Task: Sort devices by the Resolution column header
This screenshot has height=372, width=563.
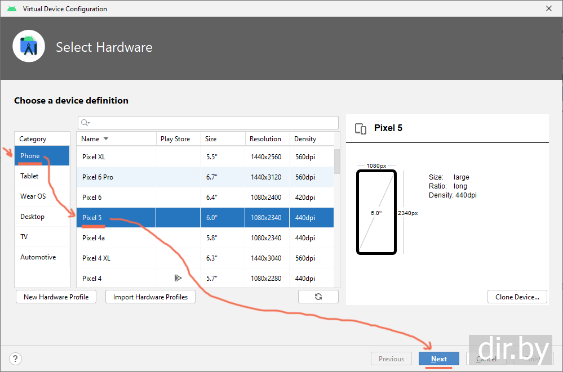Action: click(266, 139)
